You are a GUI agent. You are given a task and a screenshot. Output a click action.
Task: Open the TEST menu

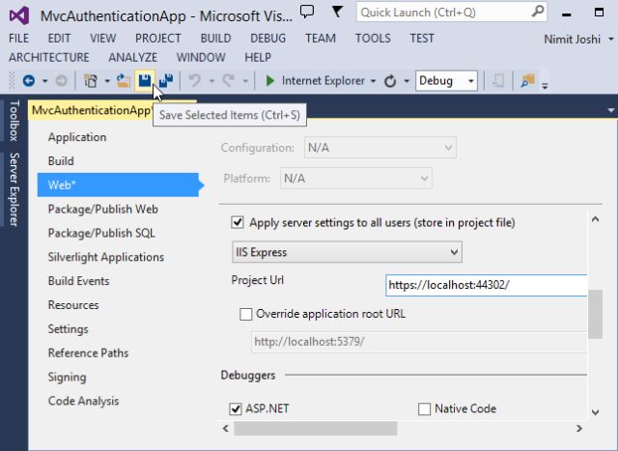click(x=422, y=39)
